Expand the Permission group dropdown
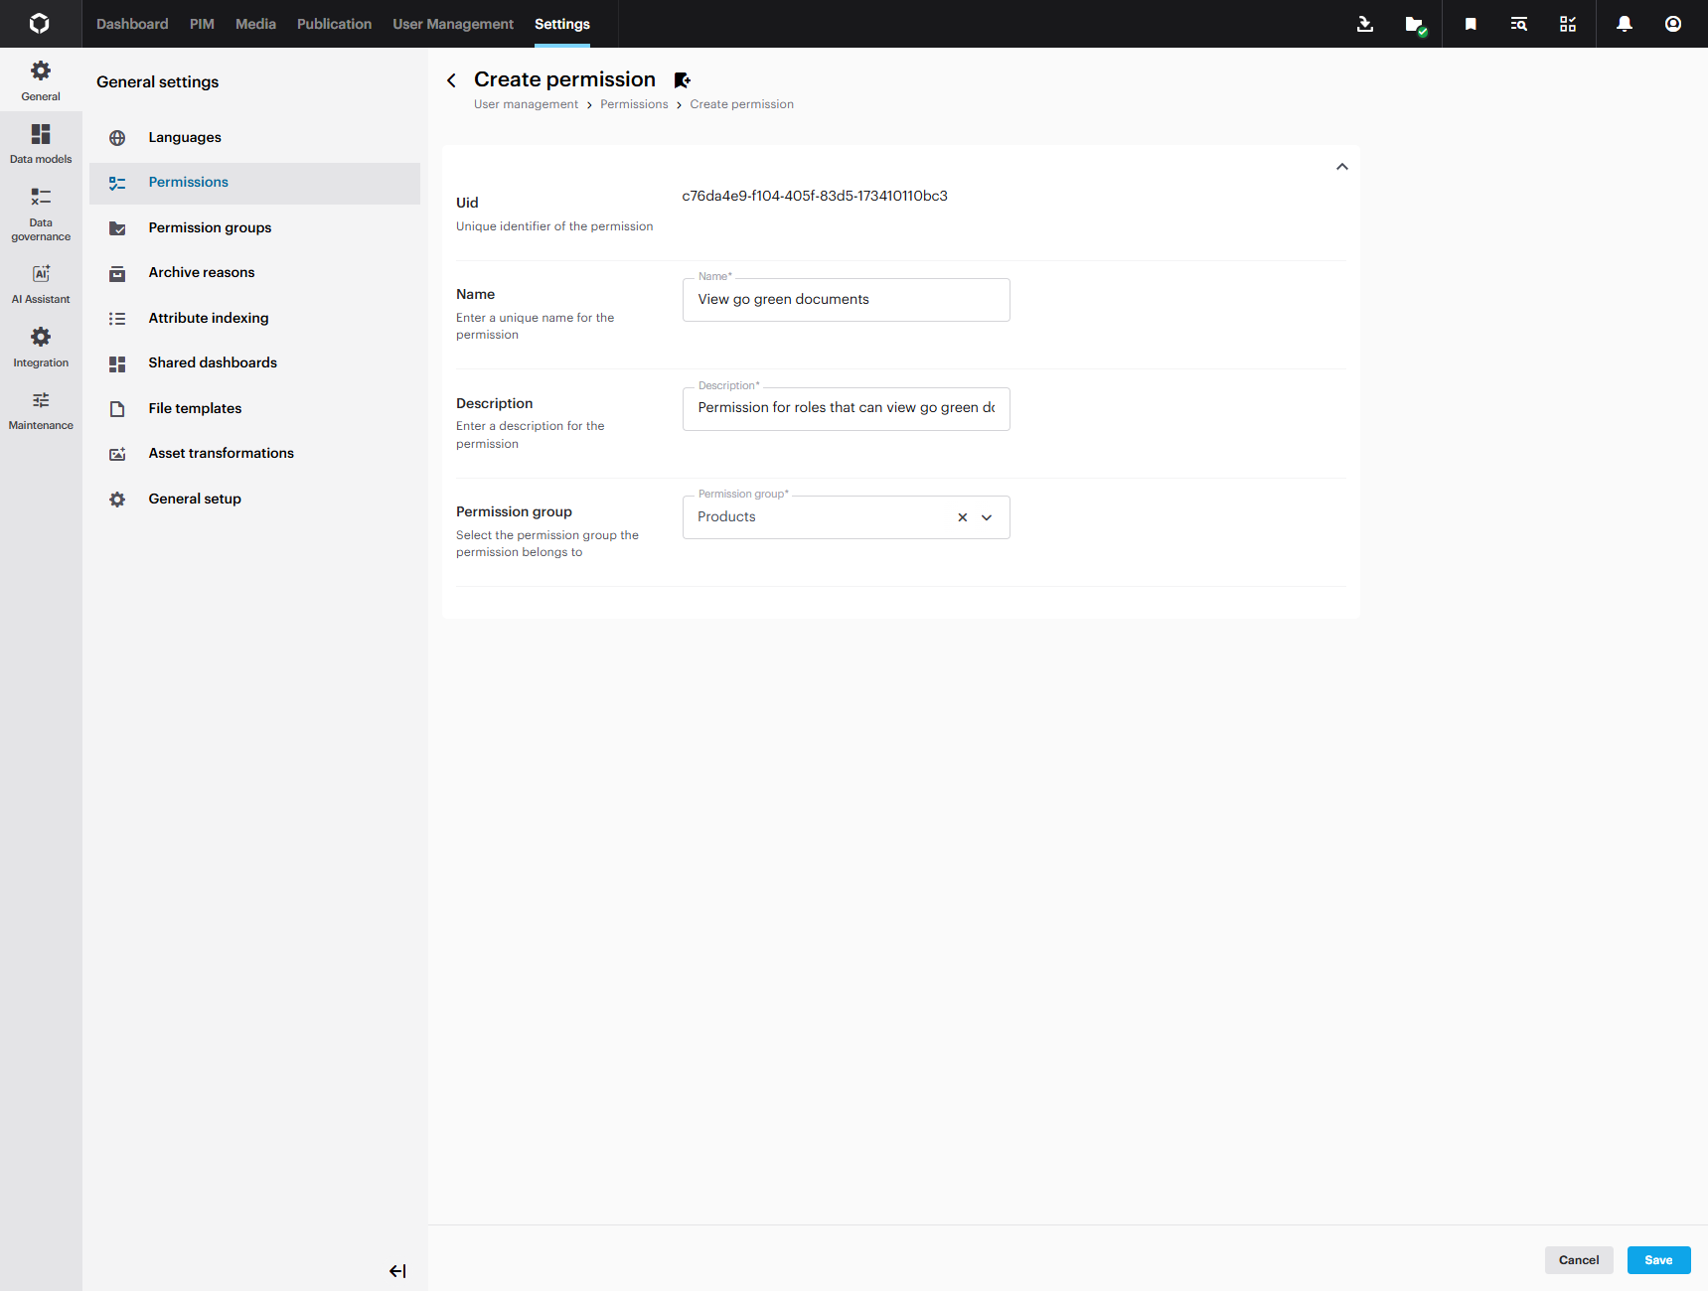The image size is (1708, 1291). point(987,517)
